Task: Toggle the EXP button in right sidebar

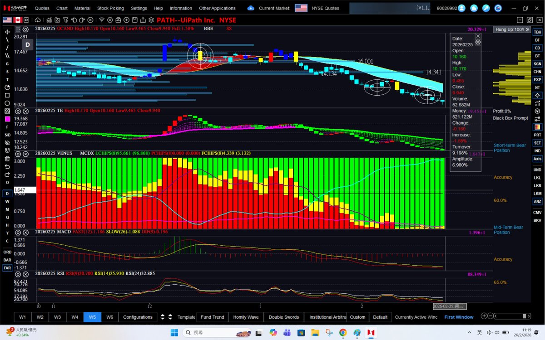Action: click(x=537, y=79)
